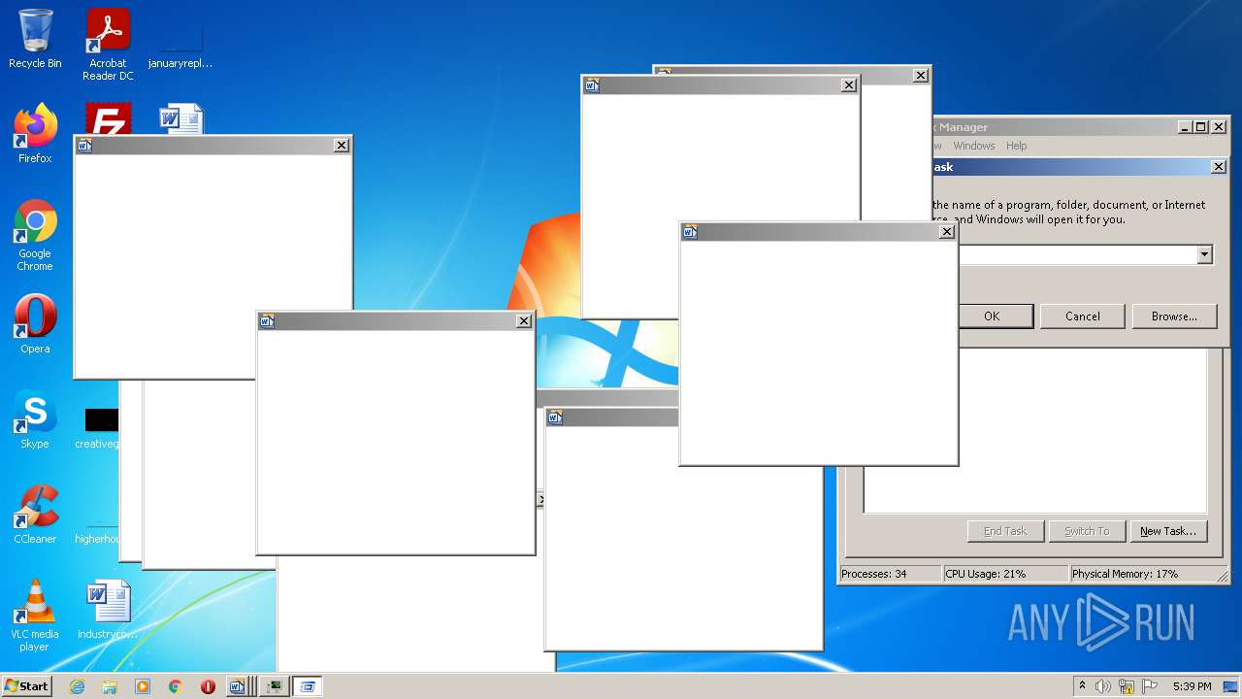Close blank window overlapping the Run dialog
Screen dimensions: 1242x699
point(947,232)
